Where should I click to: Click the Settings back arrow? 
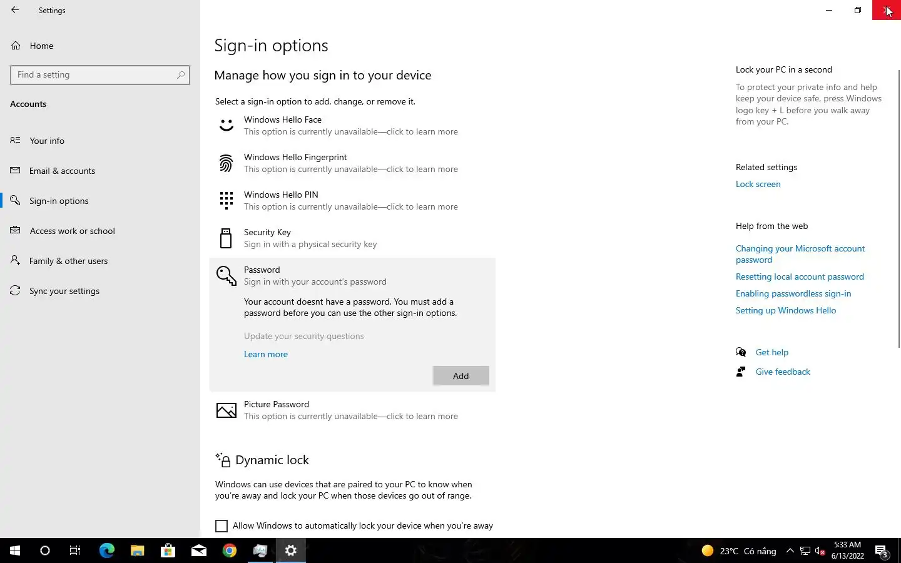pos(15,10)
